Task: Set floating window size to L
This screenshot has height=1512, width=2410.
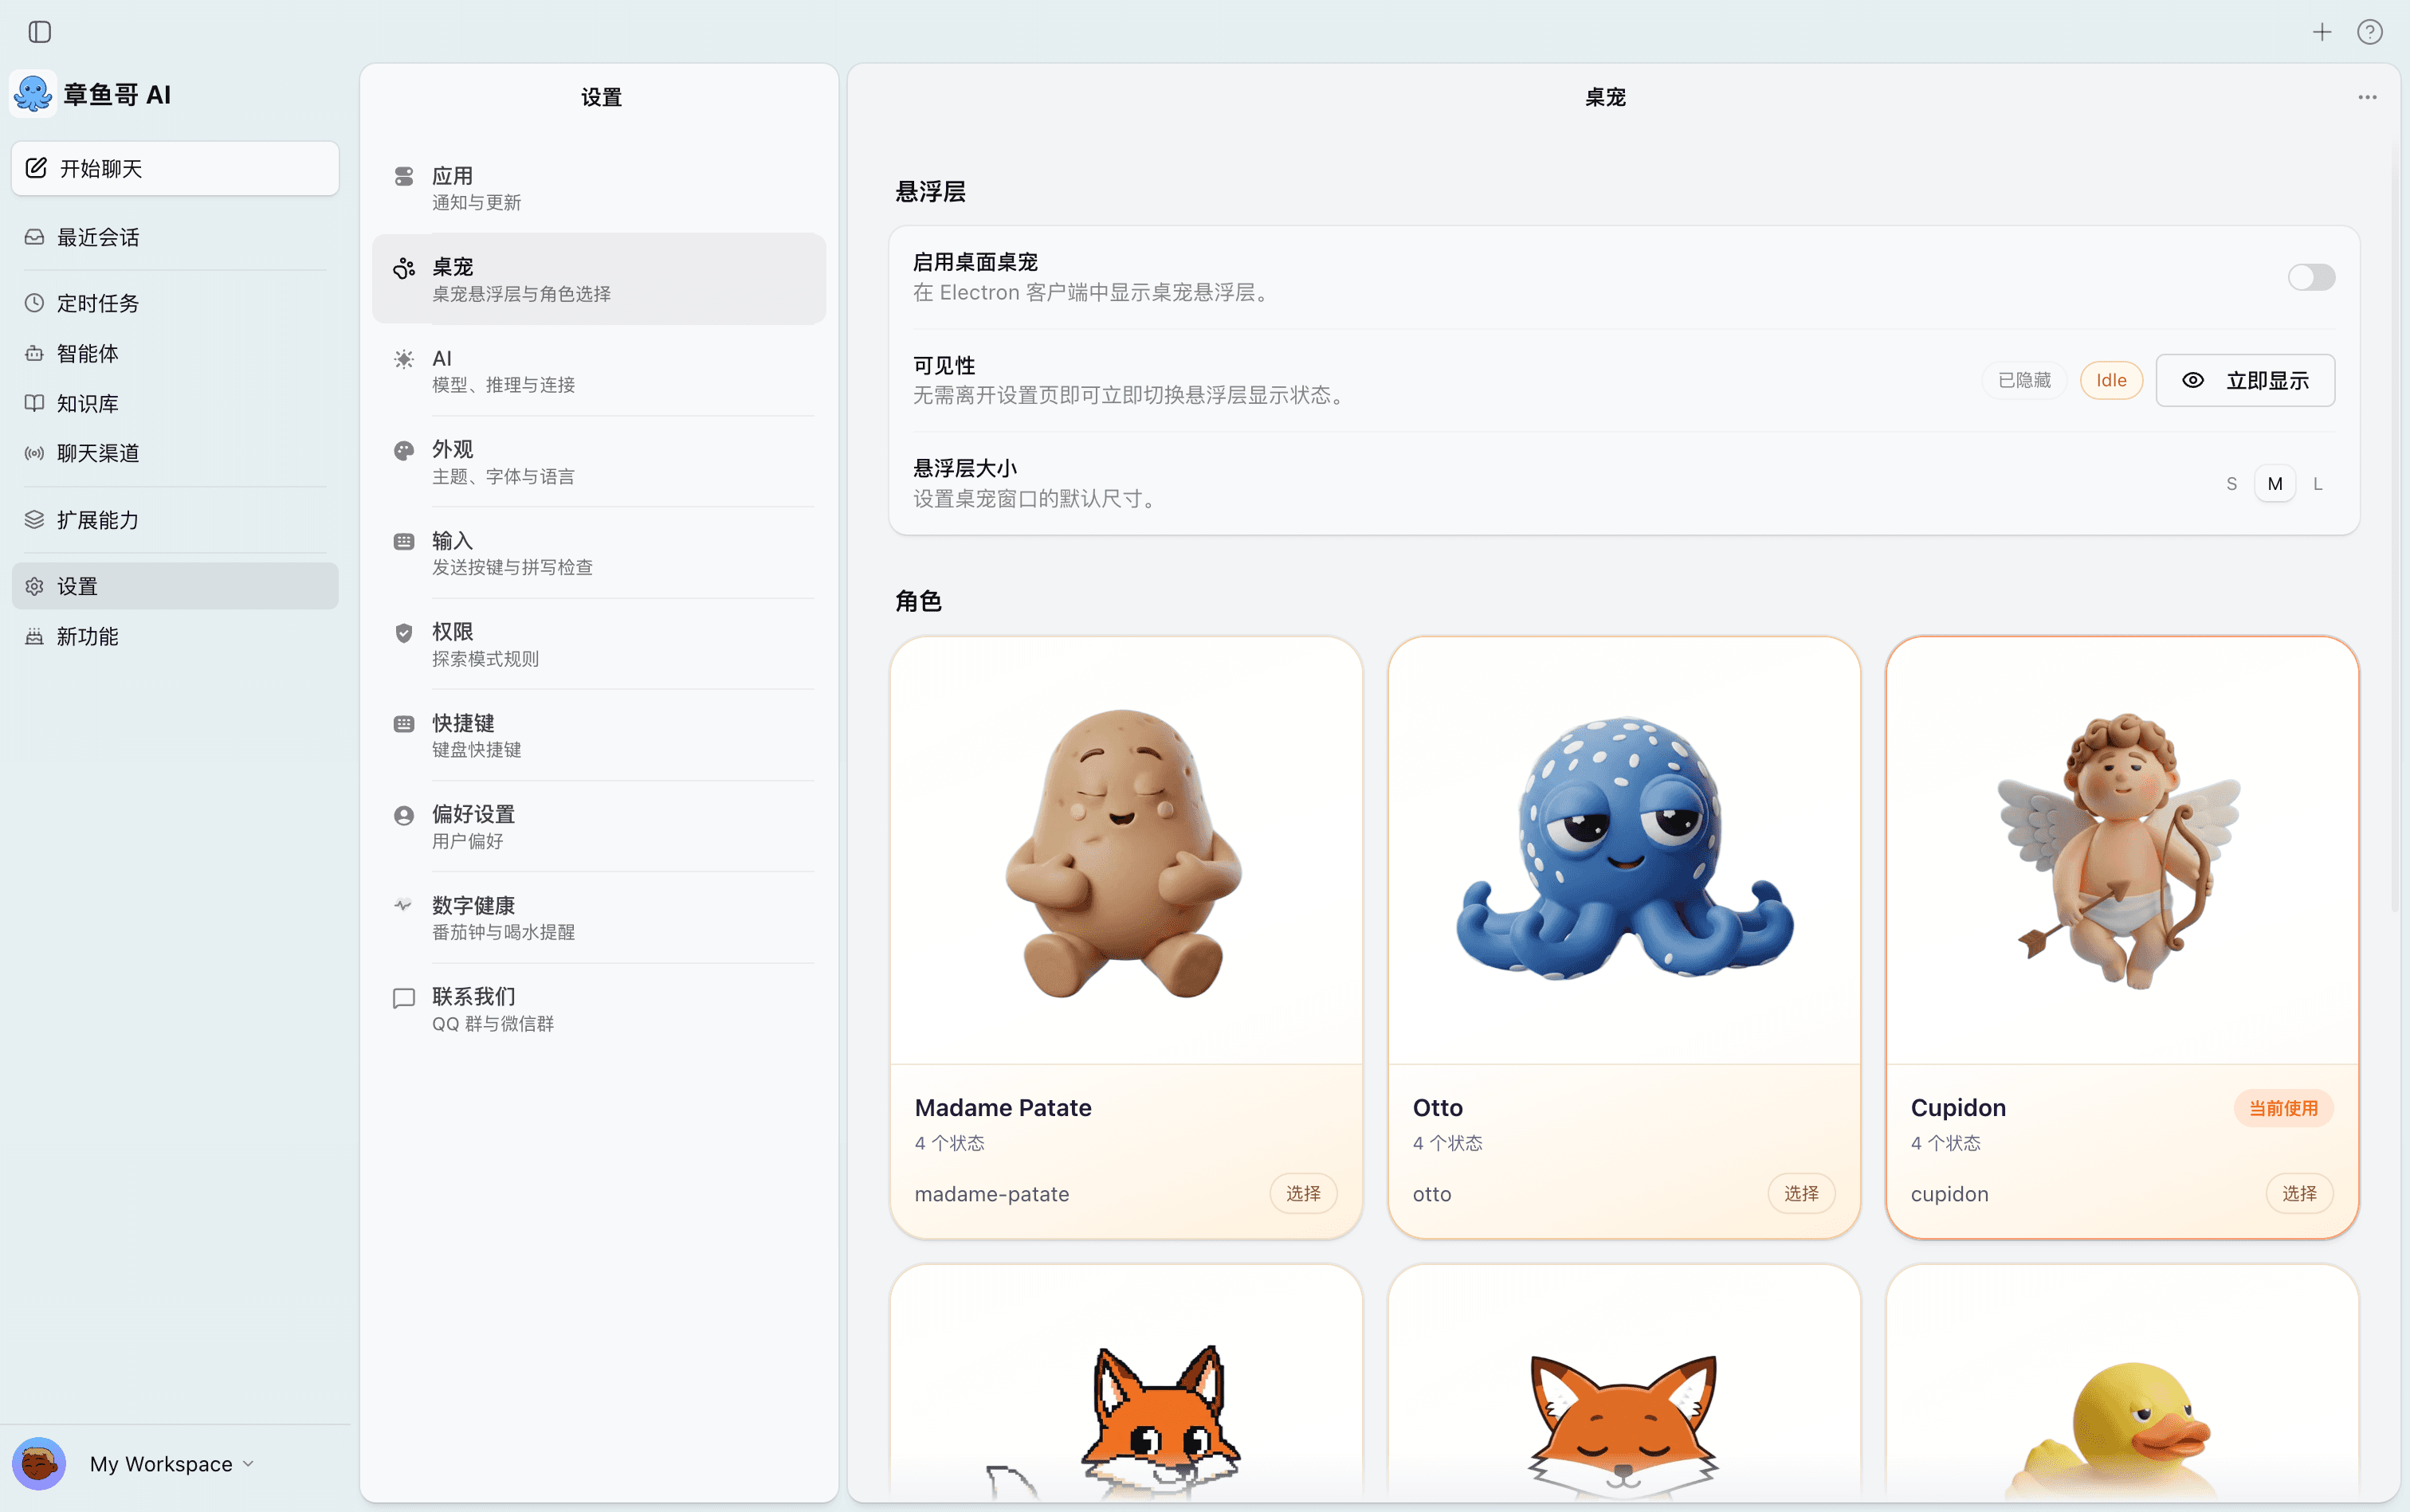Action: tap(2316, 483)
